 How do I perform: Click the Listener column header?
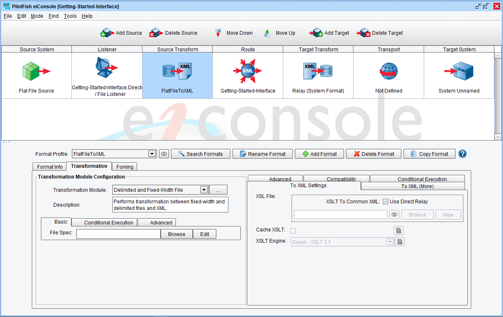pos(107,49)
